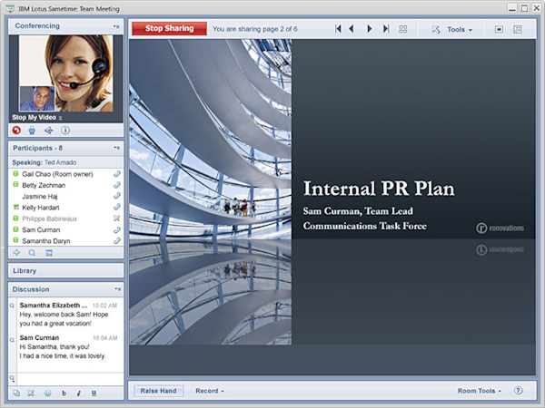Advance to the next shared page

[x=370, y=29]
